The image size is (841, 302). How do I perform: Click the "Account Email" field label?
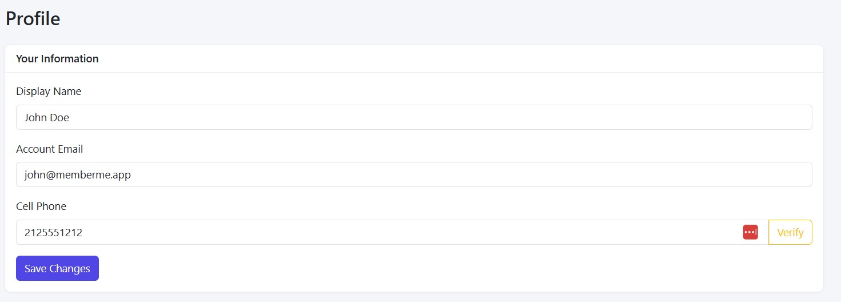coord(49,149)
